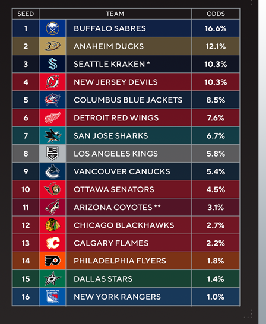Click the ODDS column header
Image resolution: width=266 pixels, height=324 pixels.
point(216,14)
